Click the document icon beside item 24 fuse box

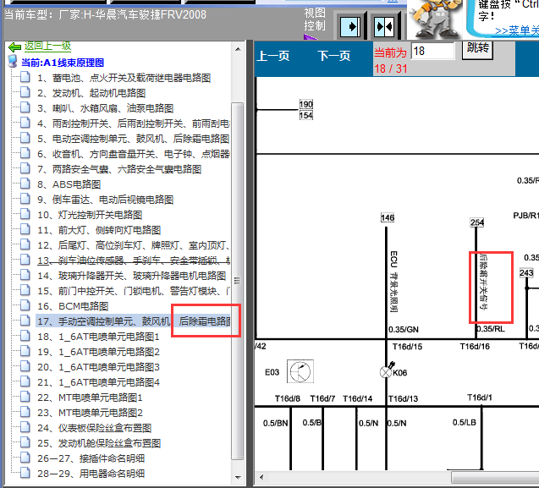point(25,427)
